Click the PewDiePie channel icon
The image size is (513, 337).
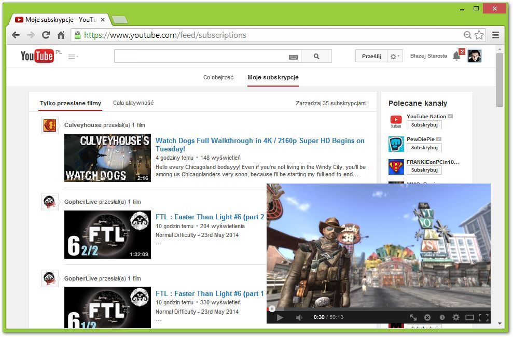pyautogui.click(x=396, y=144)
